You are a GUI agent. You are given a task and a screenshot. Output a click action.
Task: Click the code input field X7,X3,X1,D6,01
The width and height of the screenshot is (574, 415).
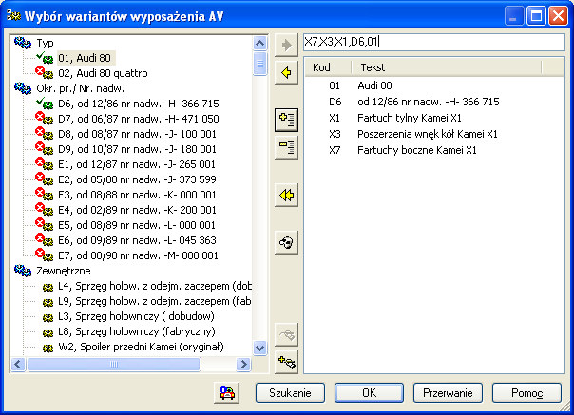coord(434,42)
